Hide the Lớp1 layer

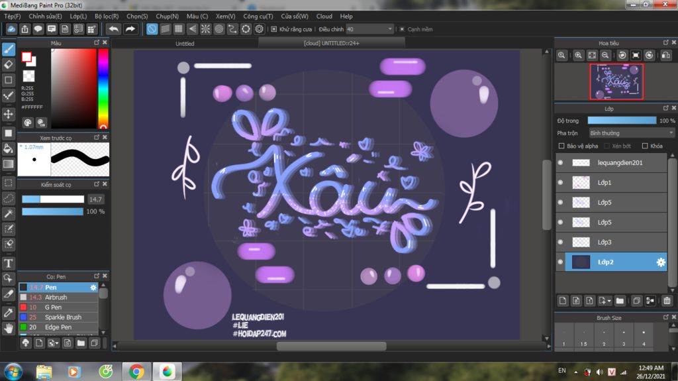click(560, 183)
